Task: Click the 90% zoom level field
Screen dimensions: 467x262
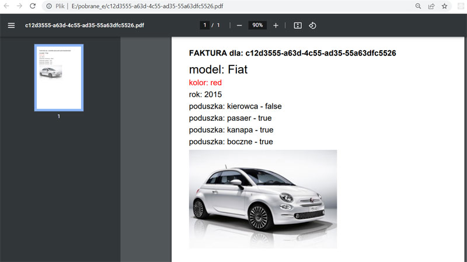Action: (x=257, y=26)
